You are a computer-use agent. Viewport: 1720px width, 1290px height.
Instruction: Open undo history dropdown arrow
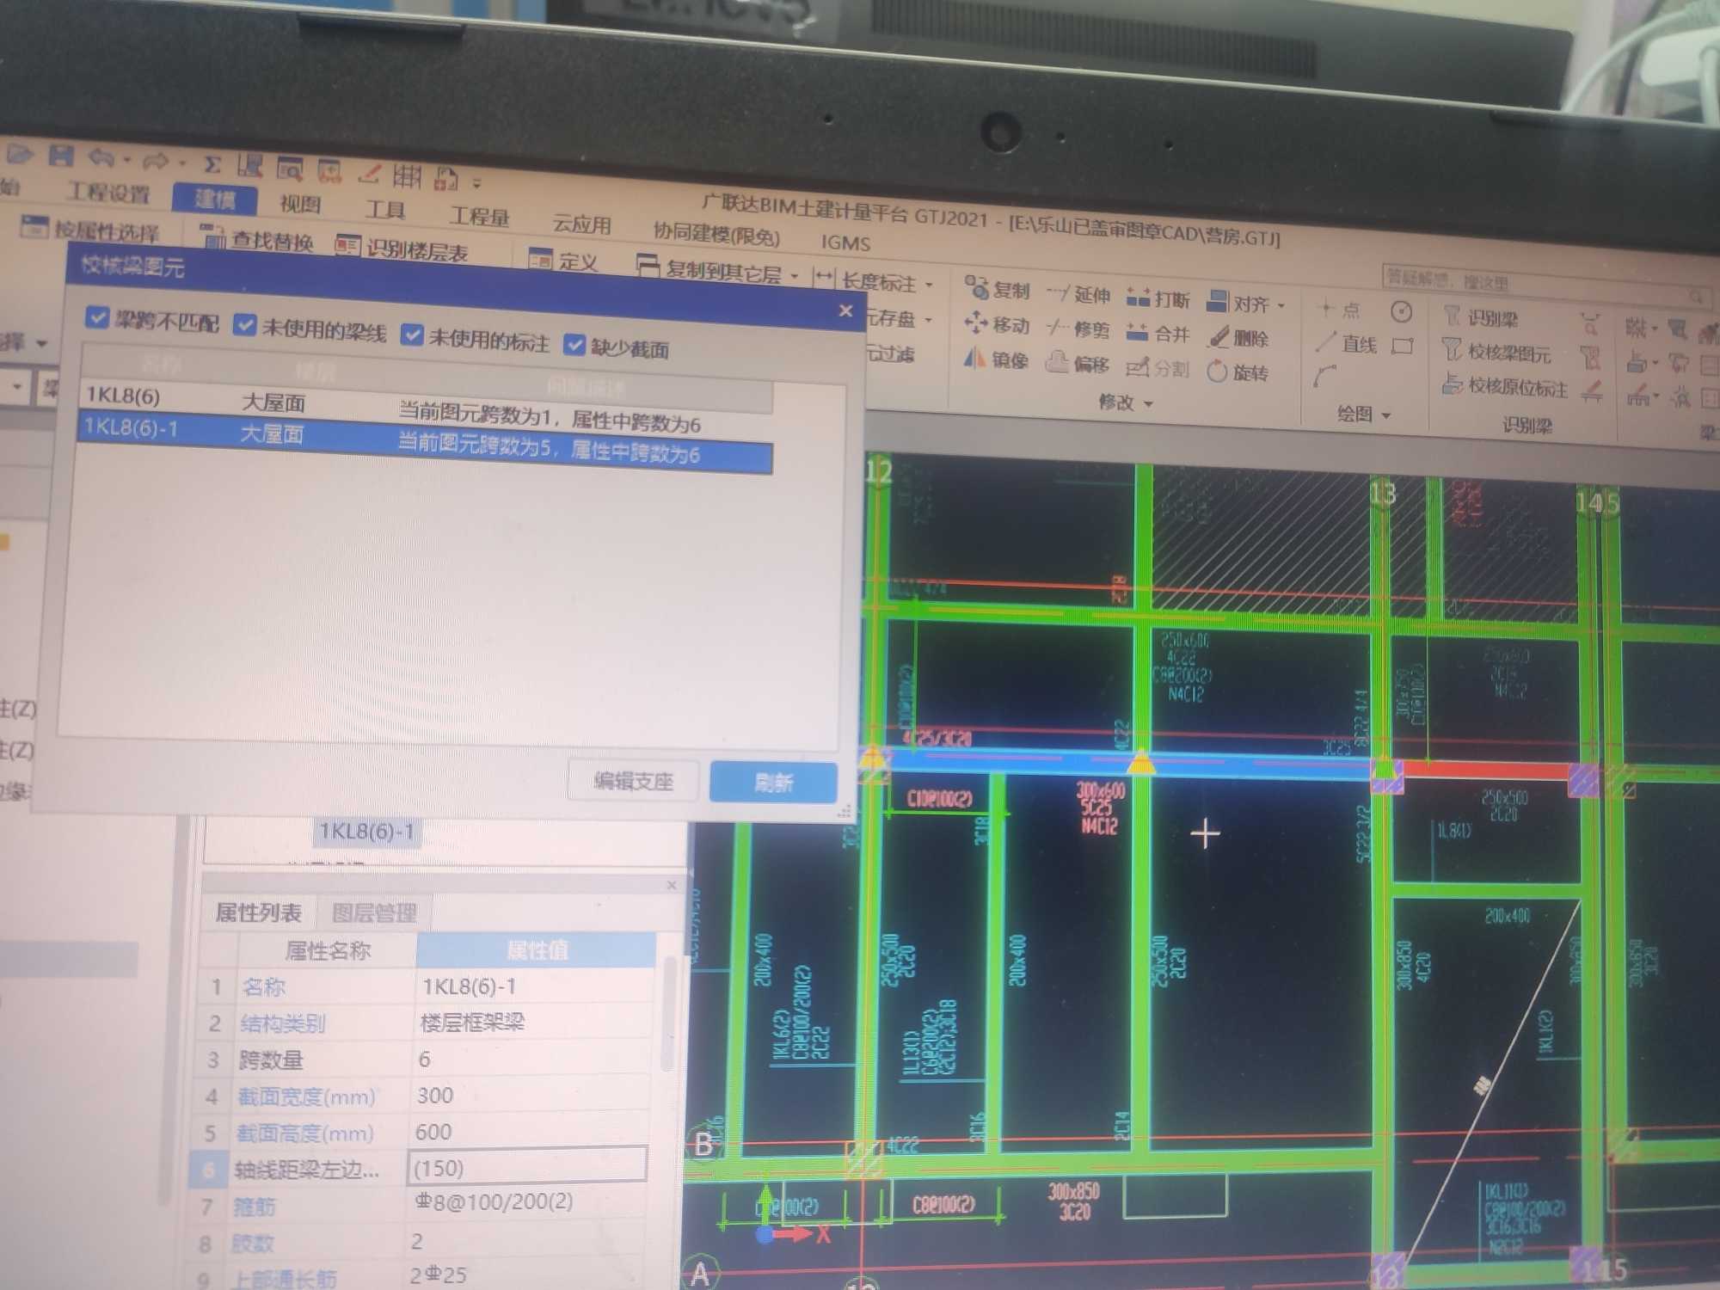coord(126,160)
